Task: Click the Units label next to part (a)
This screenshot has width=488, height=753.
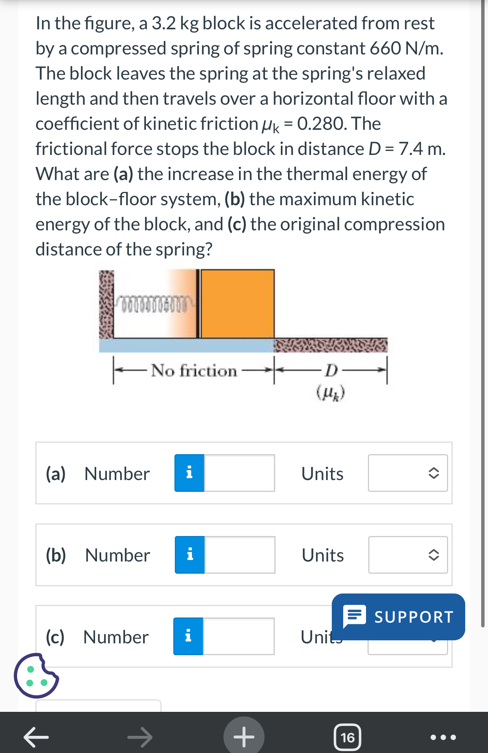Action: click(322, 473)
